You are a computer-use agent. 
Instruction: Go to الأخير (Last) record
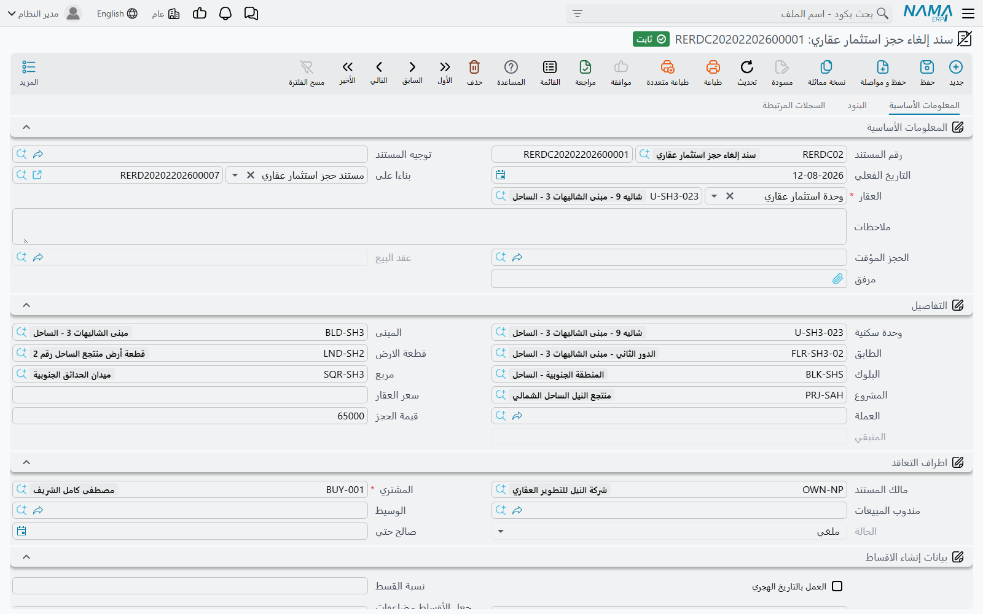click(348, 67)
